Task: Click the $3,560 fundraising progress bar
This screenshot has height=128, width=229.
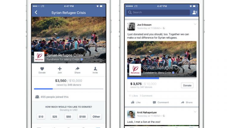Action: pos(69,89)
